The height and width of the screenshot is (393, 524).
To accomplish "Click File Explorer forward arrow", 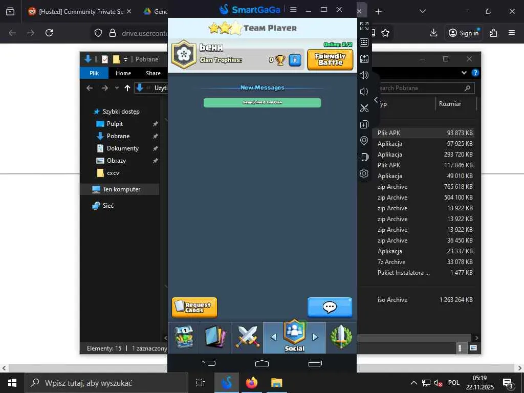I will (x=105, y=88).
